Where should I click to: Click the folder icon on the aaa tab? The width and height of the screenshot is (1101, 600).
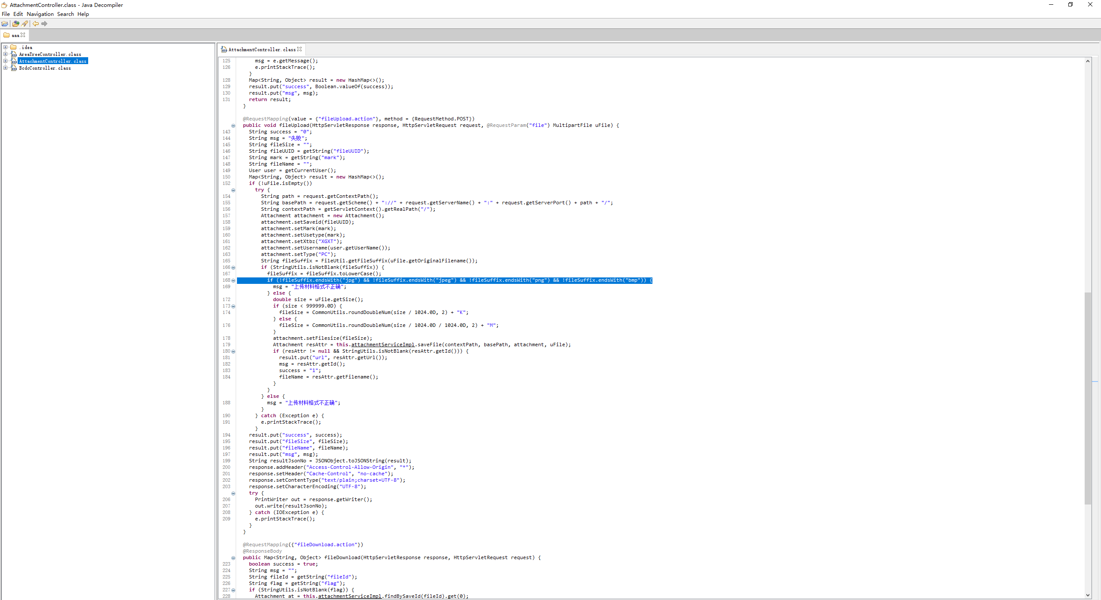pos(6,35)
